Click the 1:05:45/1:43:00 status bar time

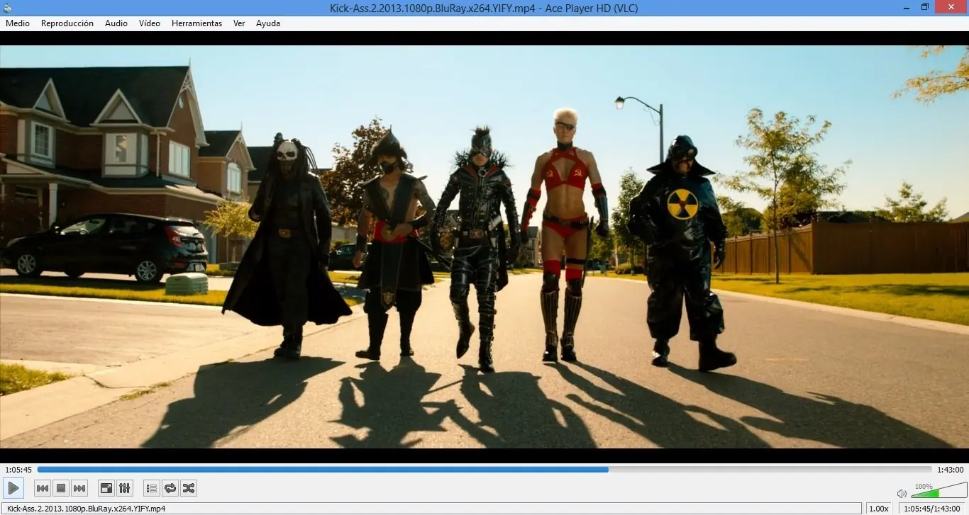933,509
